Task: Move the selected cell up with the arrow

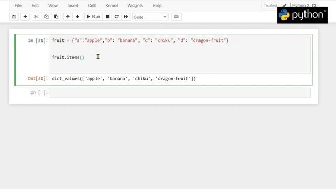Action: 68,17
